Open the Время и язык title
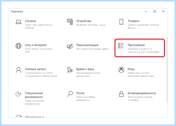Image resolution: width=176 pixels, height=126 pixels. [85, 69]
